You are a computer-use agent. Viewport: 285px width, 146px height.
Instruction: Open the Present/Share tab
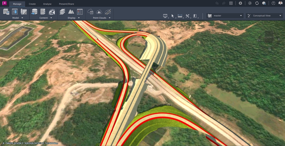click(x=66, y=4)
